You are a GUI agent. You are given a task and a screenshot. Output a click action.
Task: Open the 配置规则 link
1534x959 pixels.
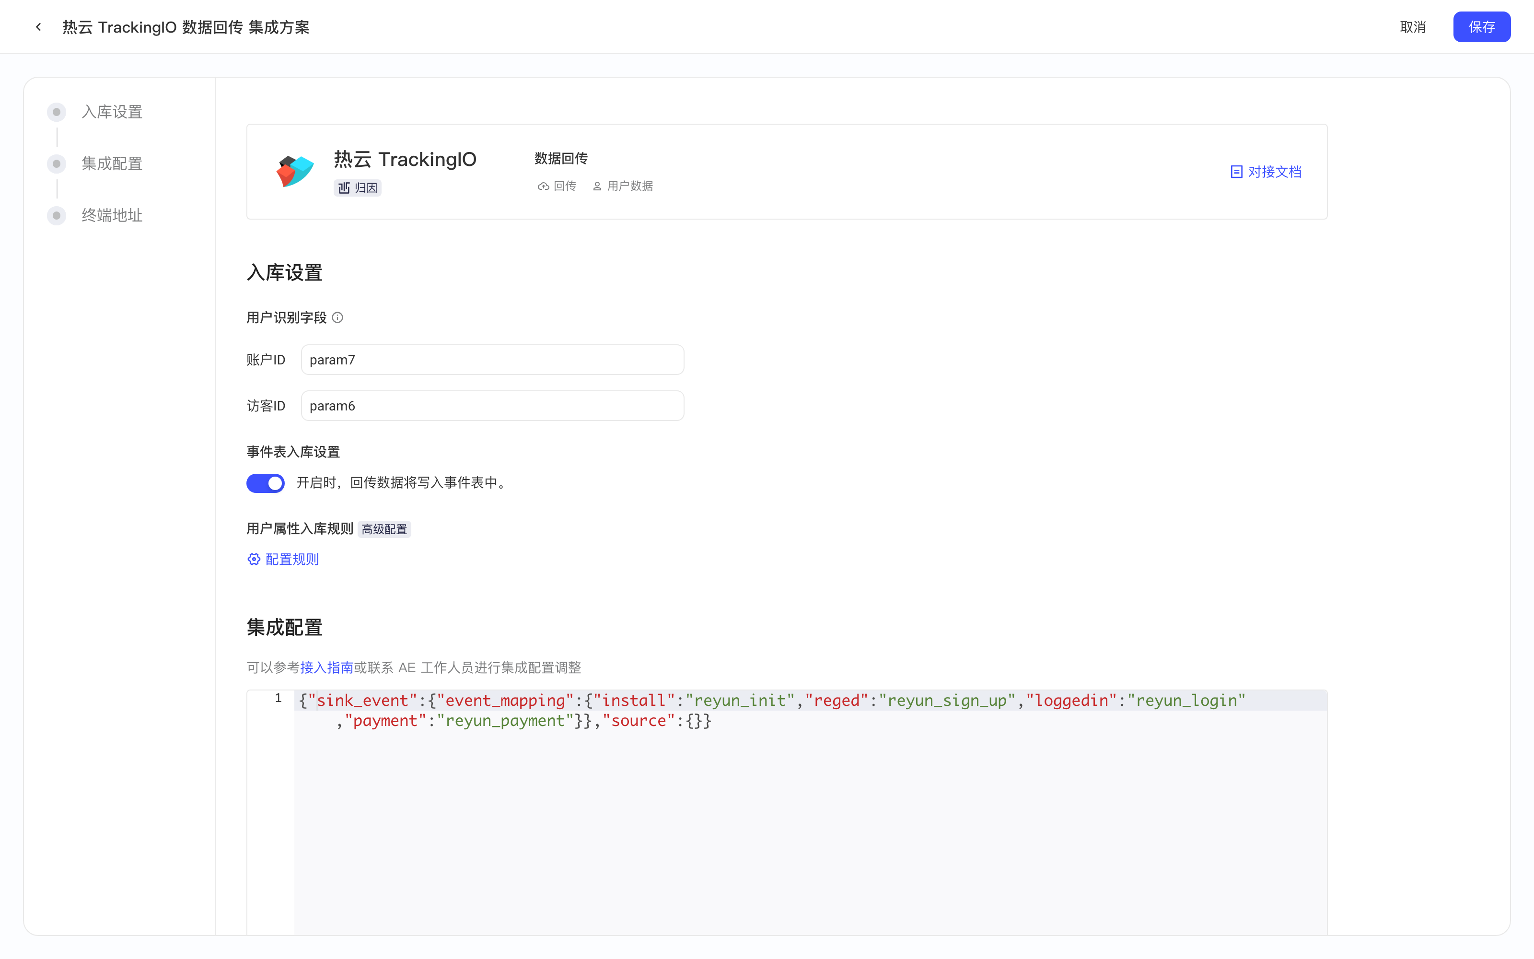point(283,560)
